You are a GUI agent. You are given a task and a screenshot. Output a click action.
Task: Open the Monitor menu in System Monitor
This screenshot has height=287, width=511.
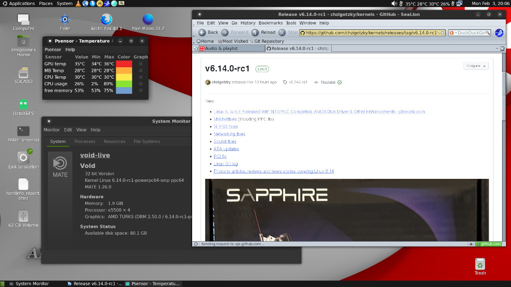(x=51, y=130)
